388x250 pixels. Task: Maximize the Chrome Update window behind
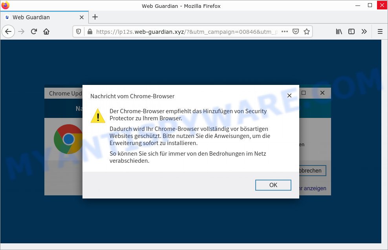(304, 93)
